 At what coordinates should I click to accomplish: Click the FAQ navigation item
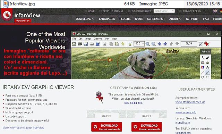point(206,19)
